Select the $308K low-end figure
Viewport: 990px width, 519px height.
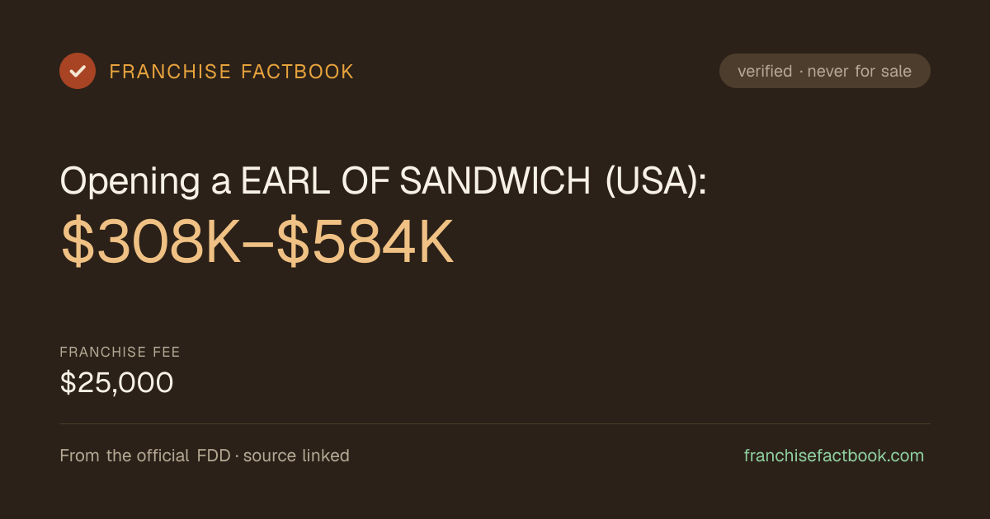coord(151,242)
